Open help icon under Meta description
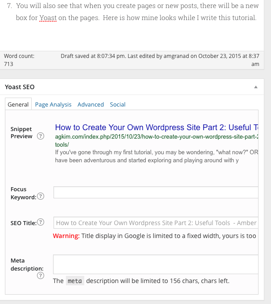 coord(41,275)
